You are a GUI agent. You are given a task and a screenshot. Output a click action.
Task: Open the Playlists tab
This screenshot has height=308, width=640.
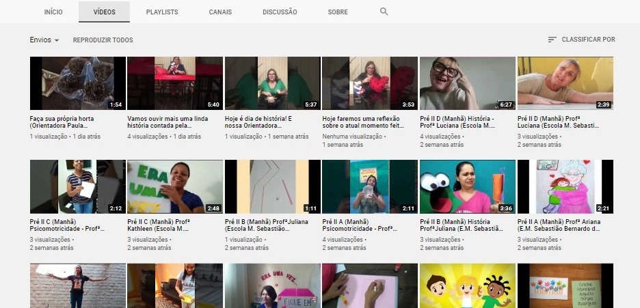[x=162, y=12]
